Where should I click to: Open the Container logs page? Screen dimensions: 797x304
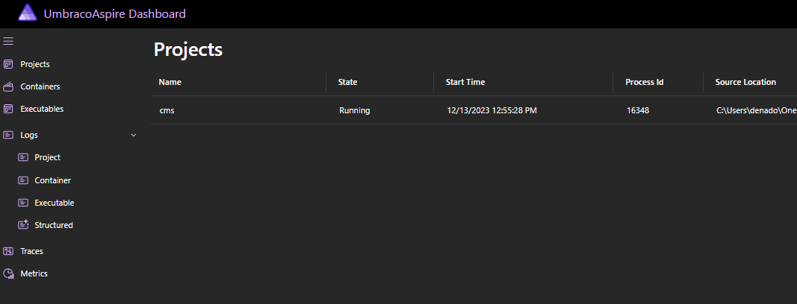tap(52, 180)
